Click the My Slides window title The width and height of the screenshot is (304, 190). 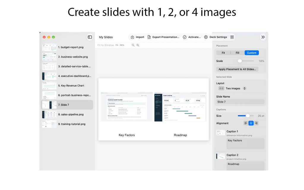pyautogui.click(x=106, y=37)
